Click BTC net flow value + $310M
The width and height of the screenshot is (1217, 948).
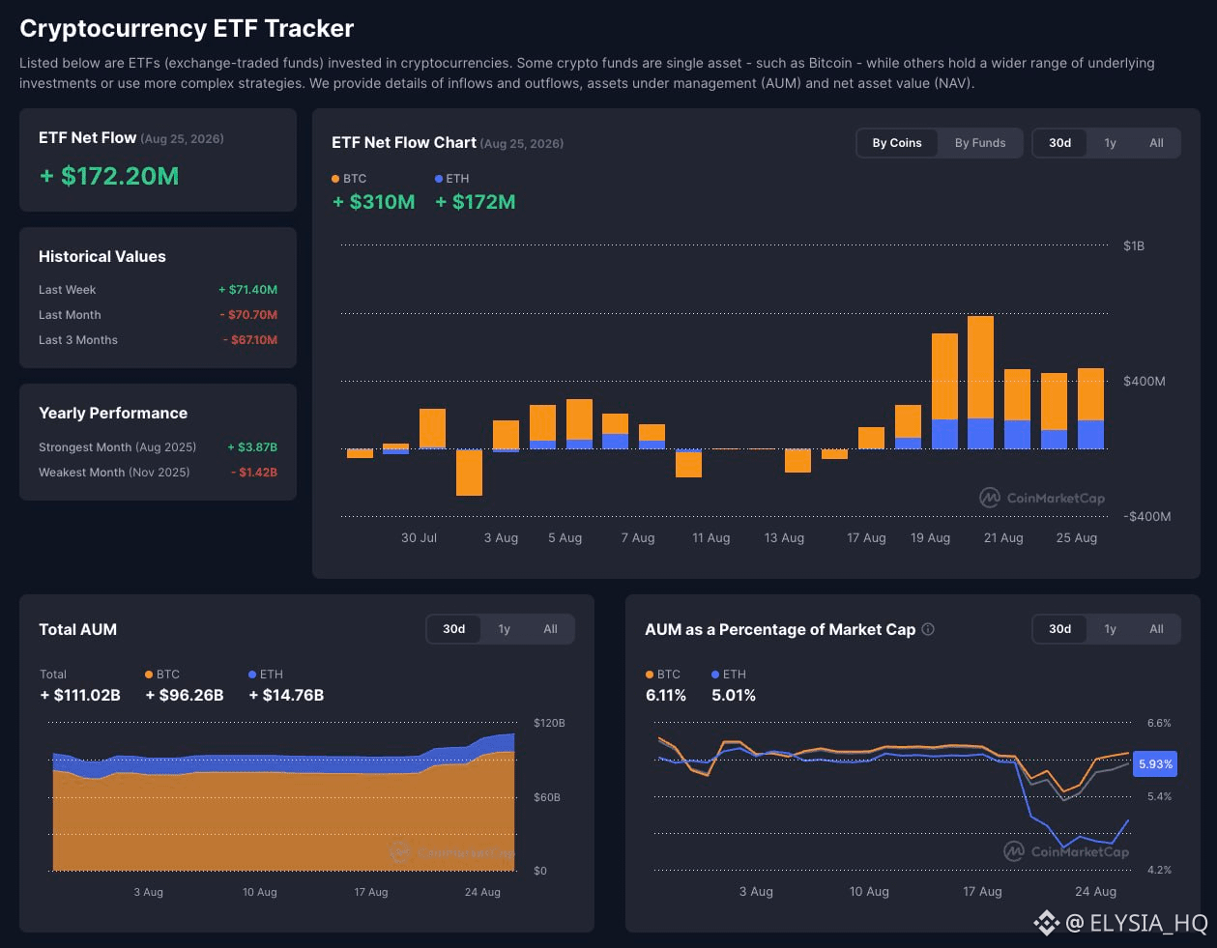(x=373, y=202)
